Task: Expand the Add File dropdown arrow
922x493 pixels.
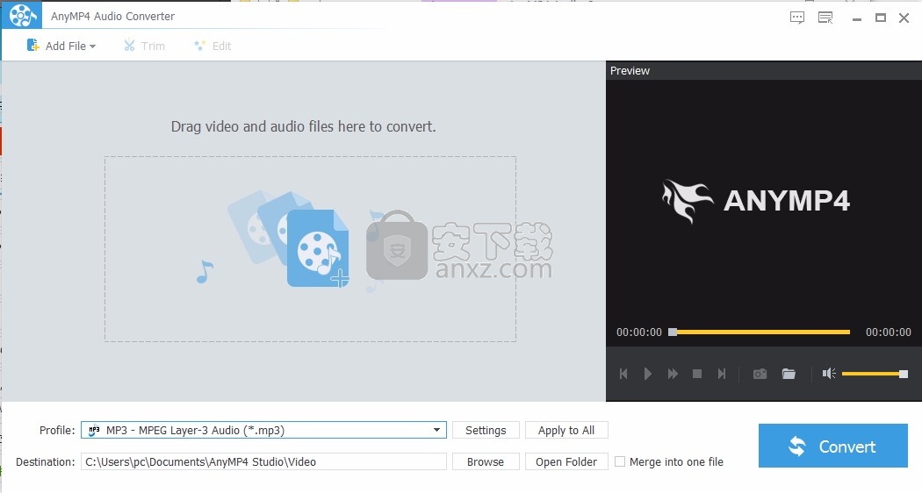Action: 92,46
